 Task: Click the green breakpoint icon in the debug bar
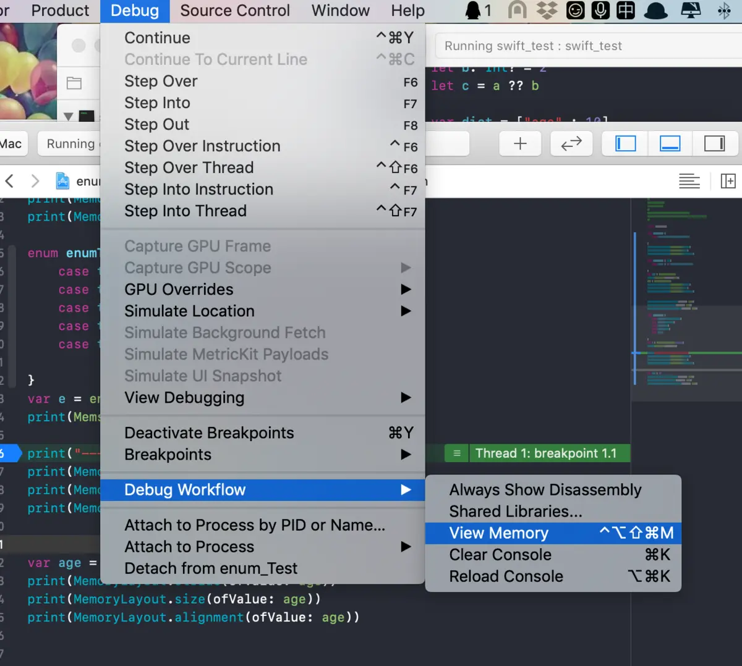point(456,453)
